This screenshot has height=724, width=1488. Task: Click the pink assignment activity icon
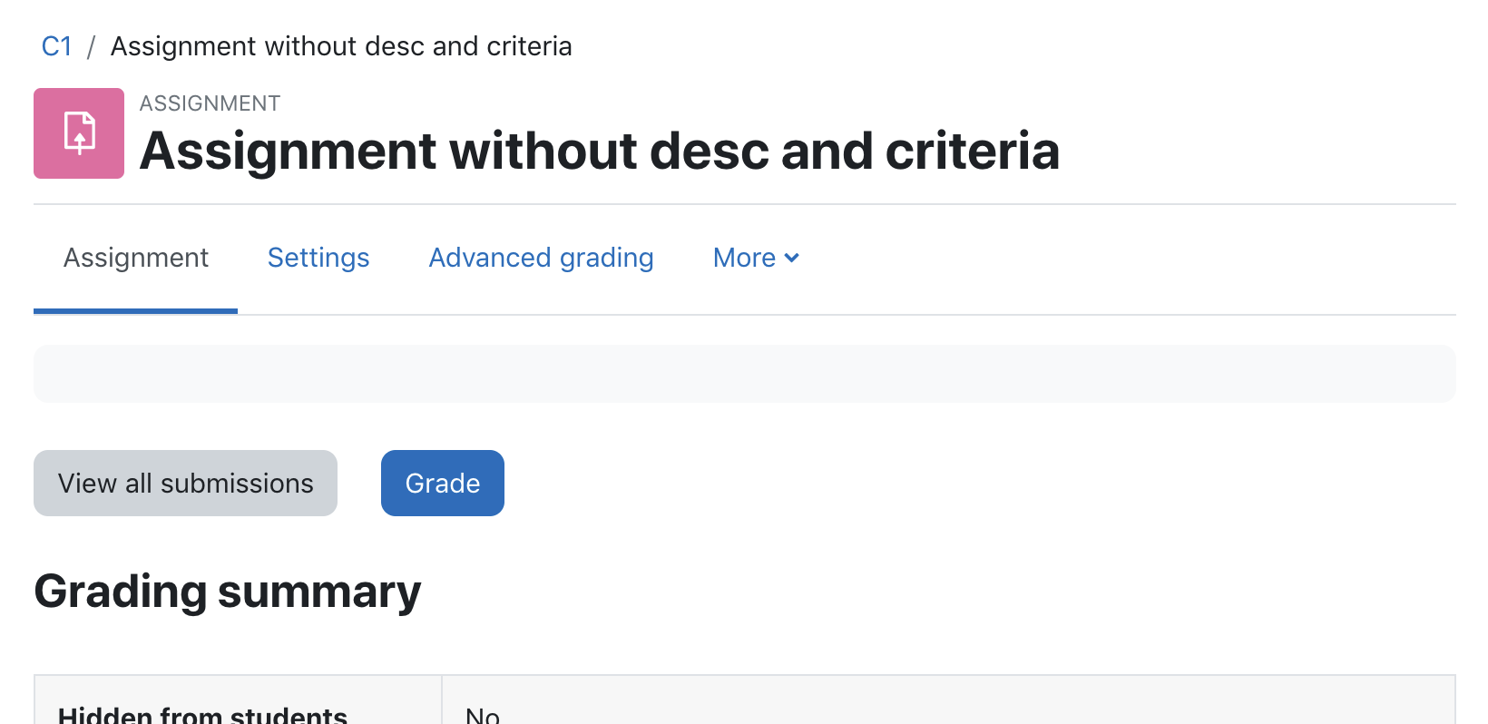click(x=79, y=133)
